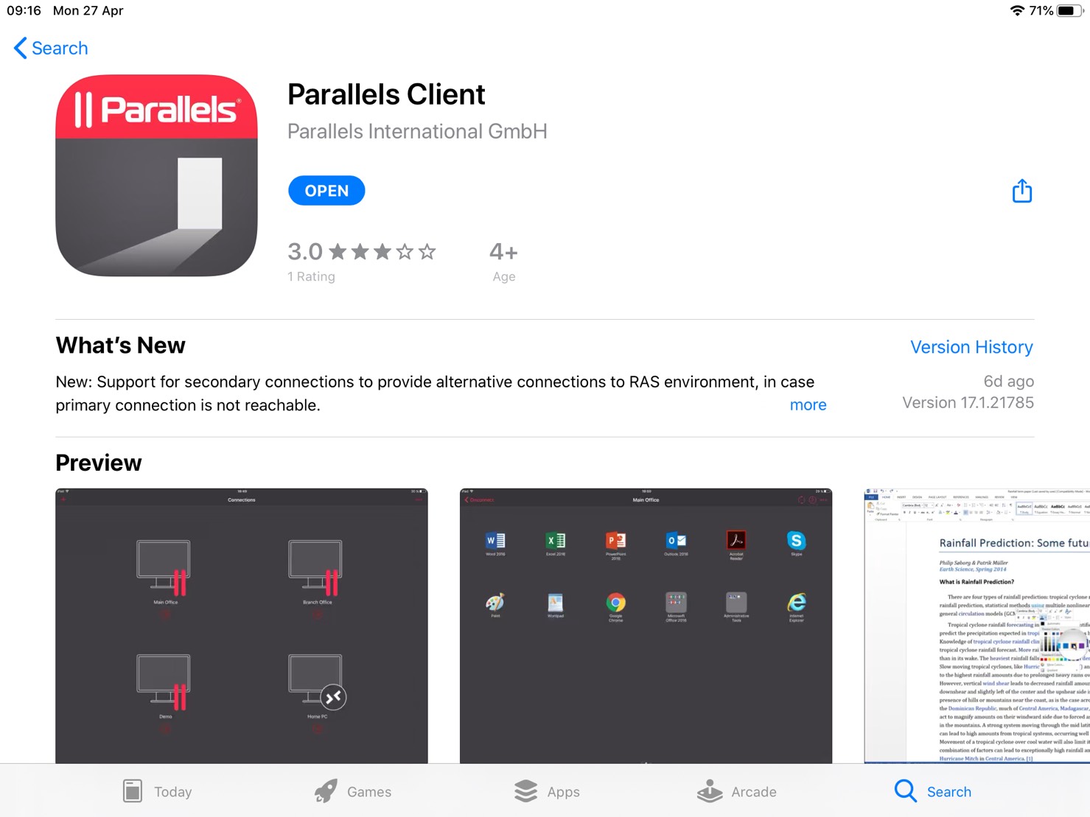Tap the developer name Parallels International GmbH
The image size is (1090, 817).
[417, 131]
